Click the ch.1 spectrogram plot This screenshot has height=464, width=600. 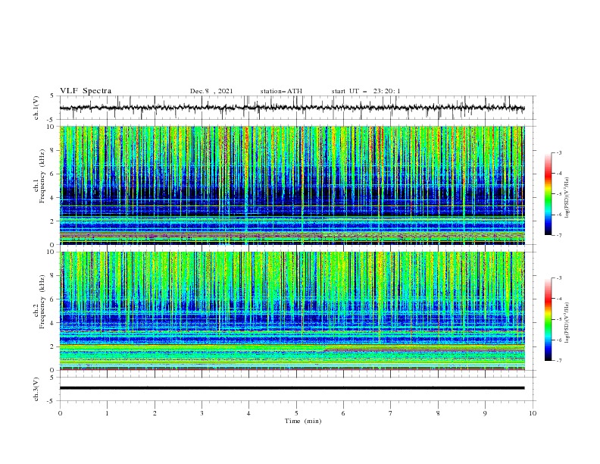pyautogui.click(x=292, y=185)
